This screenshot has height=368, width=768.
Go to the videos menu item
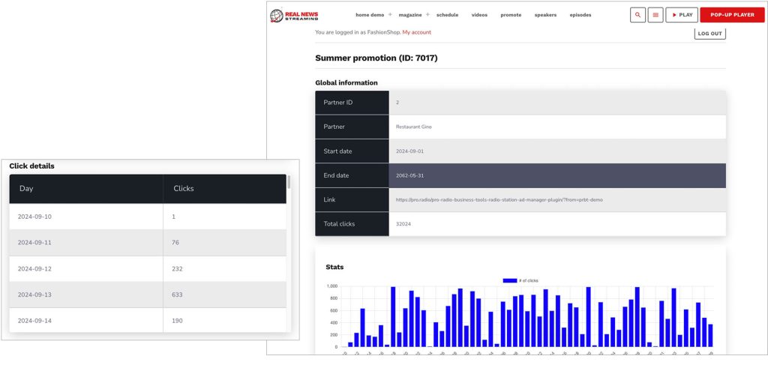pyautogui.click(x=479, y=15)
